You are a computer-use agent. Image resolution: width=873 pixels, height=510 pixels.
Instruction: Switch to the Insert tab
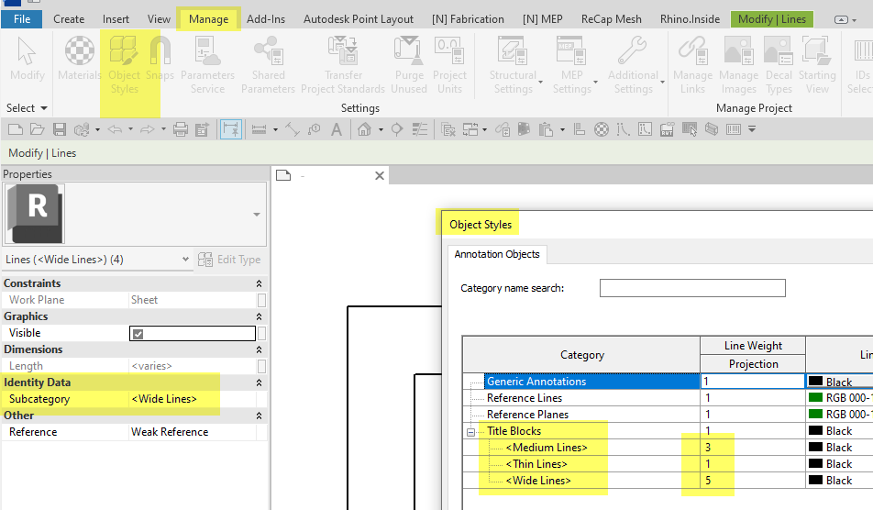[116, 19]
